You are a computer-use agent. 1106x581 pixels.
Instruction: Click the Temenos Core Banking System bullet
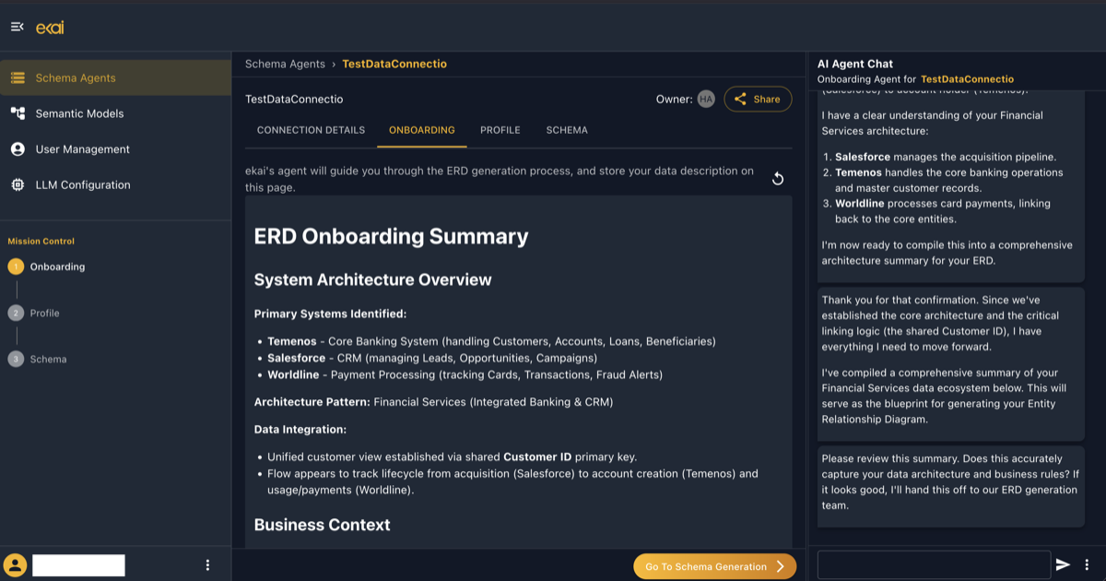491,341
